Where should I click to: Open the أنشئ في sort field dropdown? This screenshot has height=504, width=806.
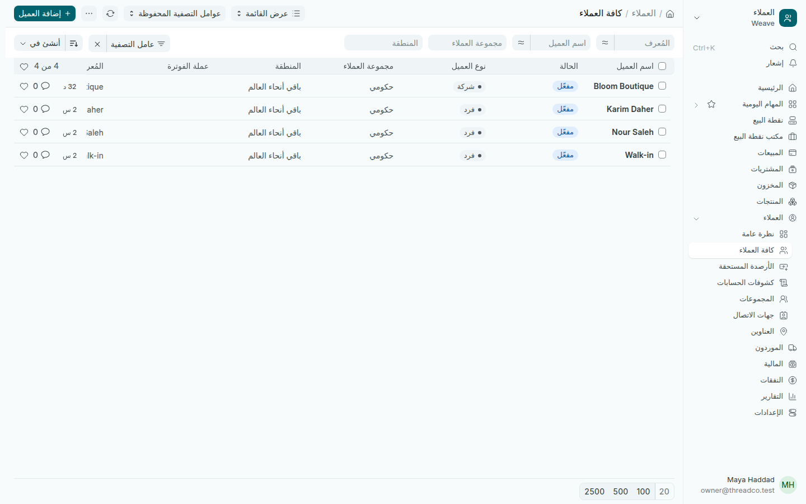click(40, 43)
